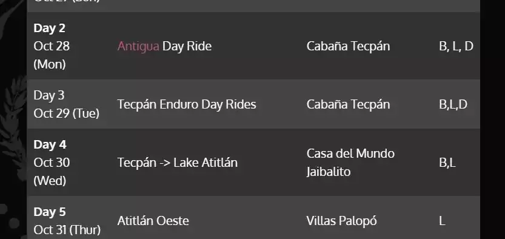Click the Day Ride text in Day 2
Image resolution: width=505 pixels, height=239 pixels.
click(x=187, y=46)
